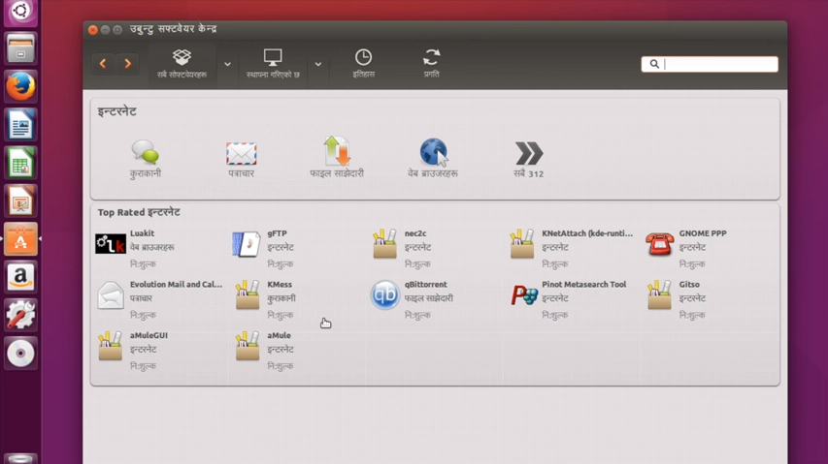
Task: Expand the Installed dropdown arrow
Action: [x=317, y=64]
